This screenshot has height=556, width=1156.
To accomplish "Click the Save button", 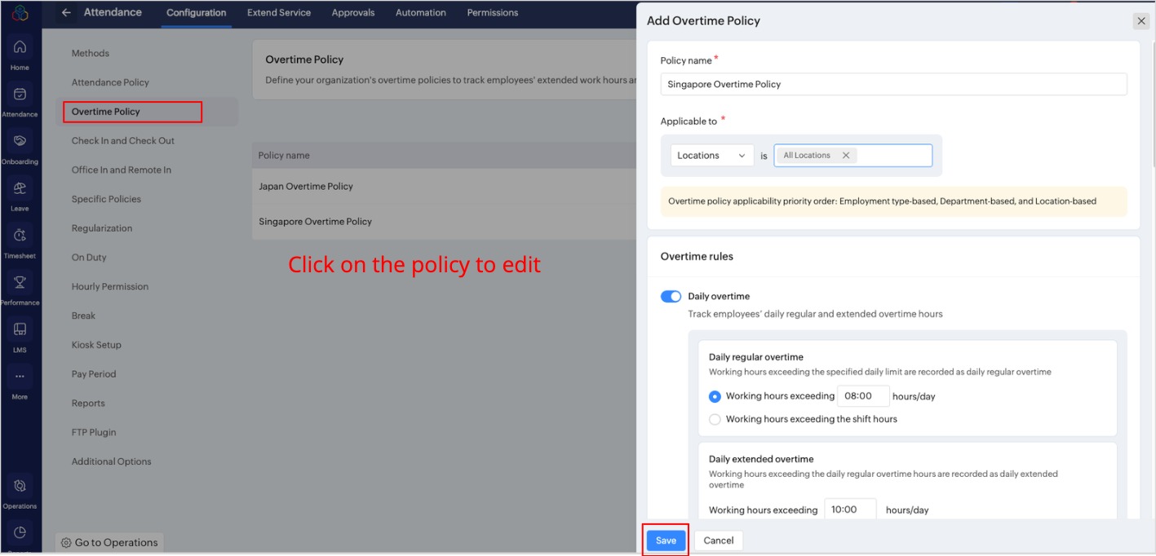I will coord(666,541).
